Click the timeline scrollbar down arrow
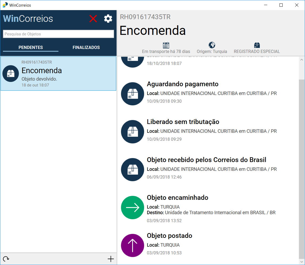The image size is (305, 265). [x=302, y=262]
